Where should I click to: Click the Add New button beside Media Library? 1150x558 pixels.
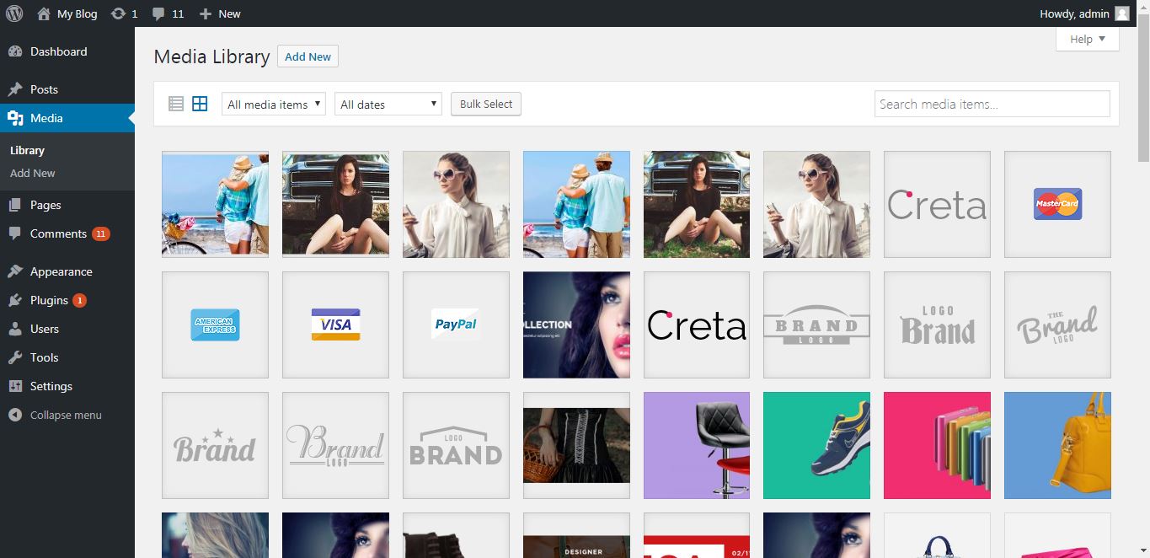pos(308,56)
